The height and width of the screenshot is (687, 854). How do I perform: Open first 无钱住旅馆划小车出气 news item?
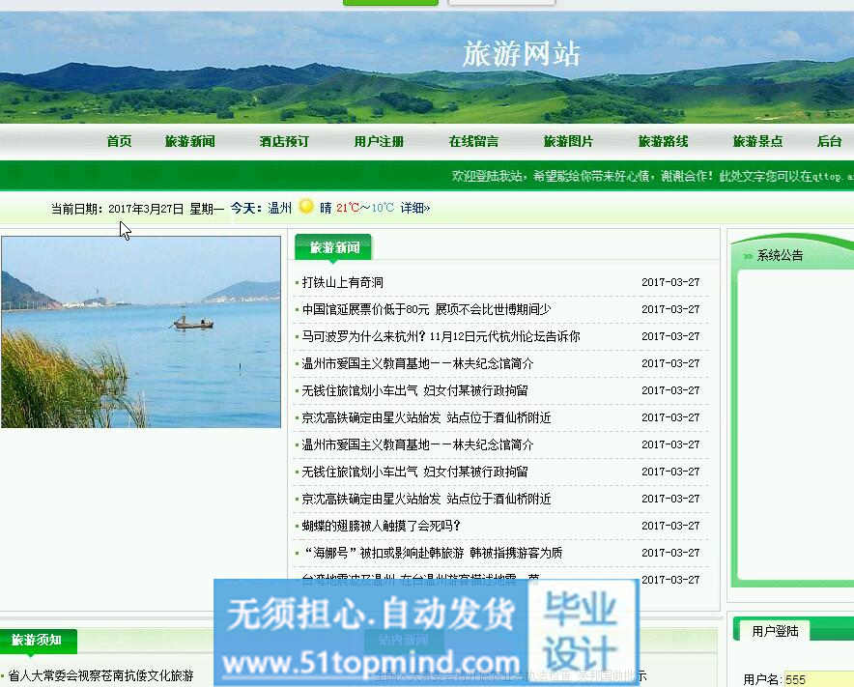click(415, 390)
